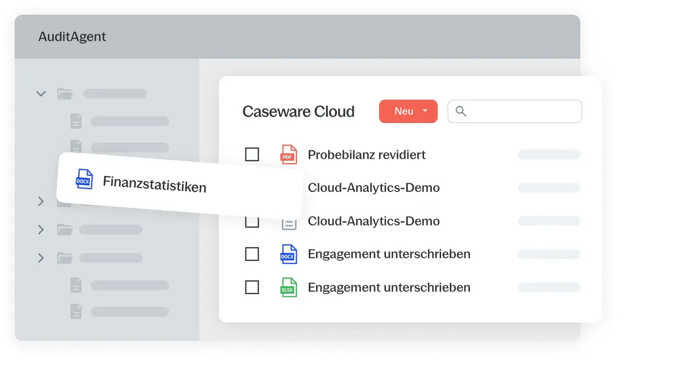Click the Caseware Cloud panel heading
The image size is (680, 383).
click(x=298, y=111)
